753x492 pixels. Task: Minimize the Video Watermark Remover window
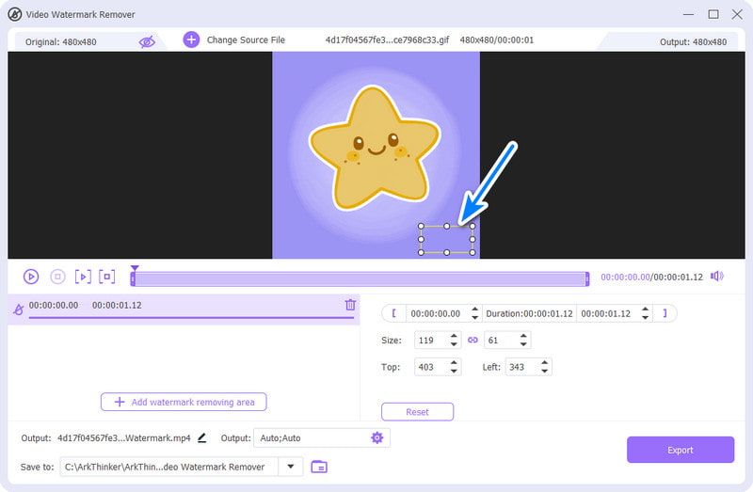click(689, 14)
